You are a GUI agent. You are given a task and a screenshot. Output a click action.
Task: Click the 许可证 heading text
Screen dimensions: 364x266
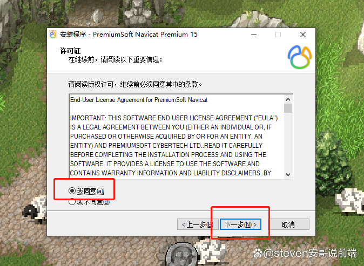click(x=70, y=51)
